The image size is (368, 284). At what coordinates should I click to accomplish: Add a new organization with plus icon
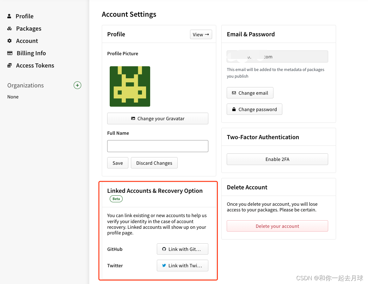(x=77, y=85)
